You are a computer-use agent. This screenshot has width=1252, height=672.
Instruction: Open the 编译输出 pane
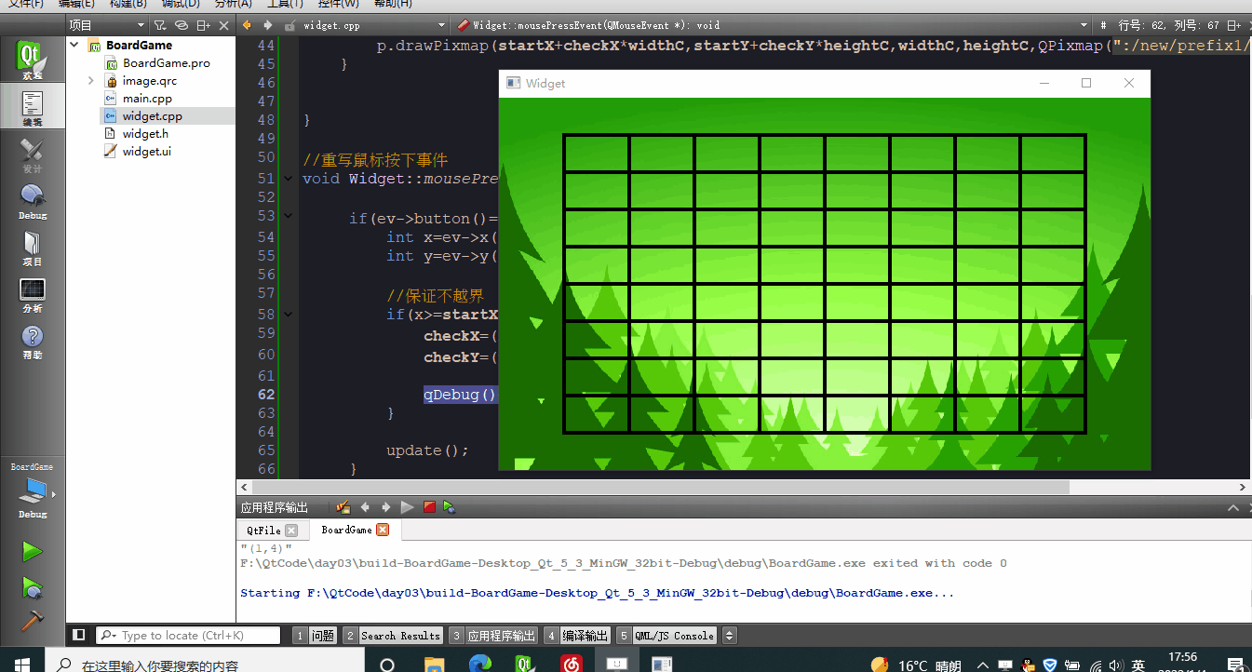point(578,636)
